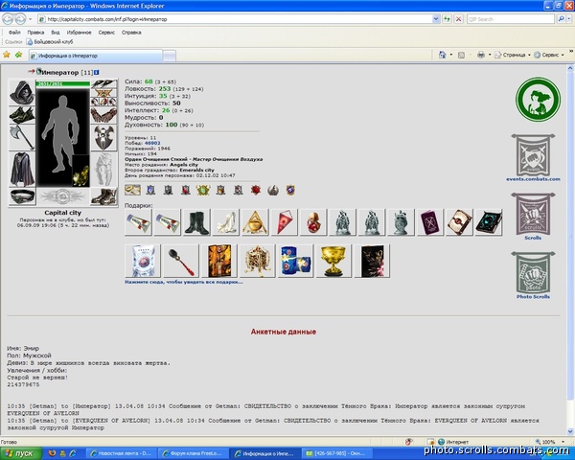Click the red arrow private message icon
Viewport: 575px width, 460px height.
coord(32,71)
